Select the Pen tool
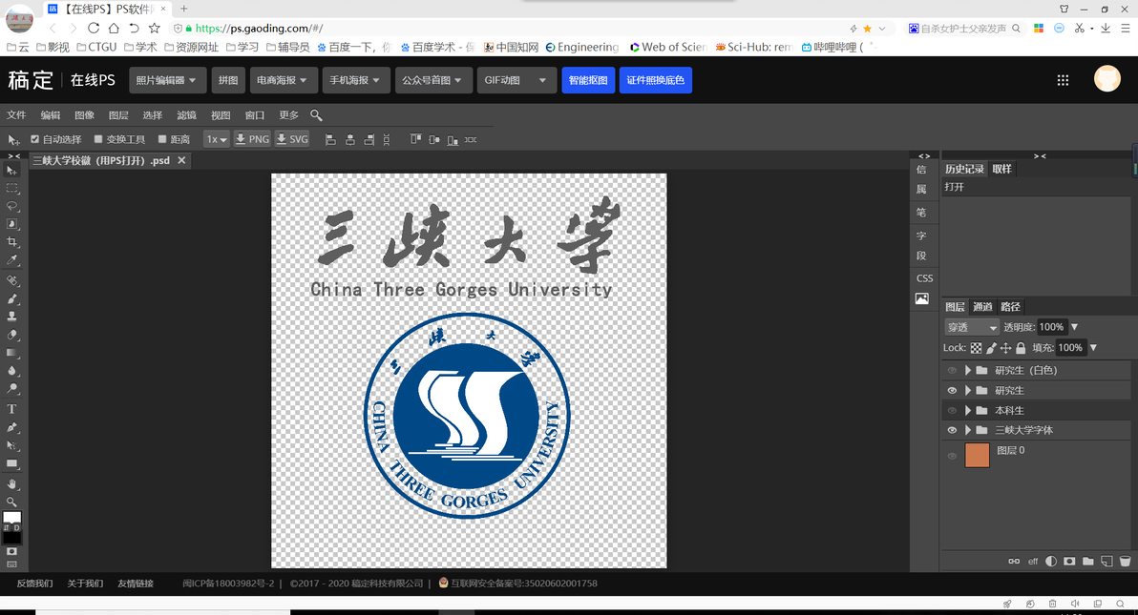1138x615 pixels. 11,427
